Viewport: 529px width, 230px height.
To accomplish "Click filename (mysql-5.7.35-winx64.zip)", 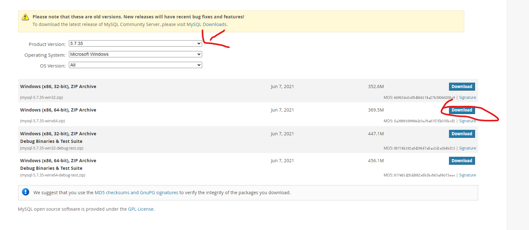I will pyautogui.click(x=43, y=121).
